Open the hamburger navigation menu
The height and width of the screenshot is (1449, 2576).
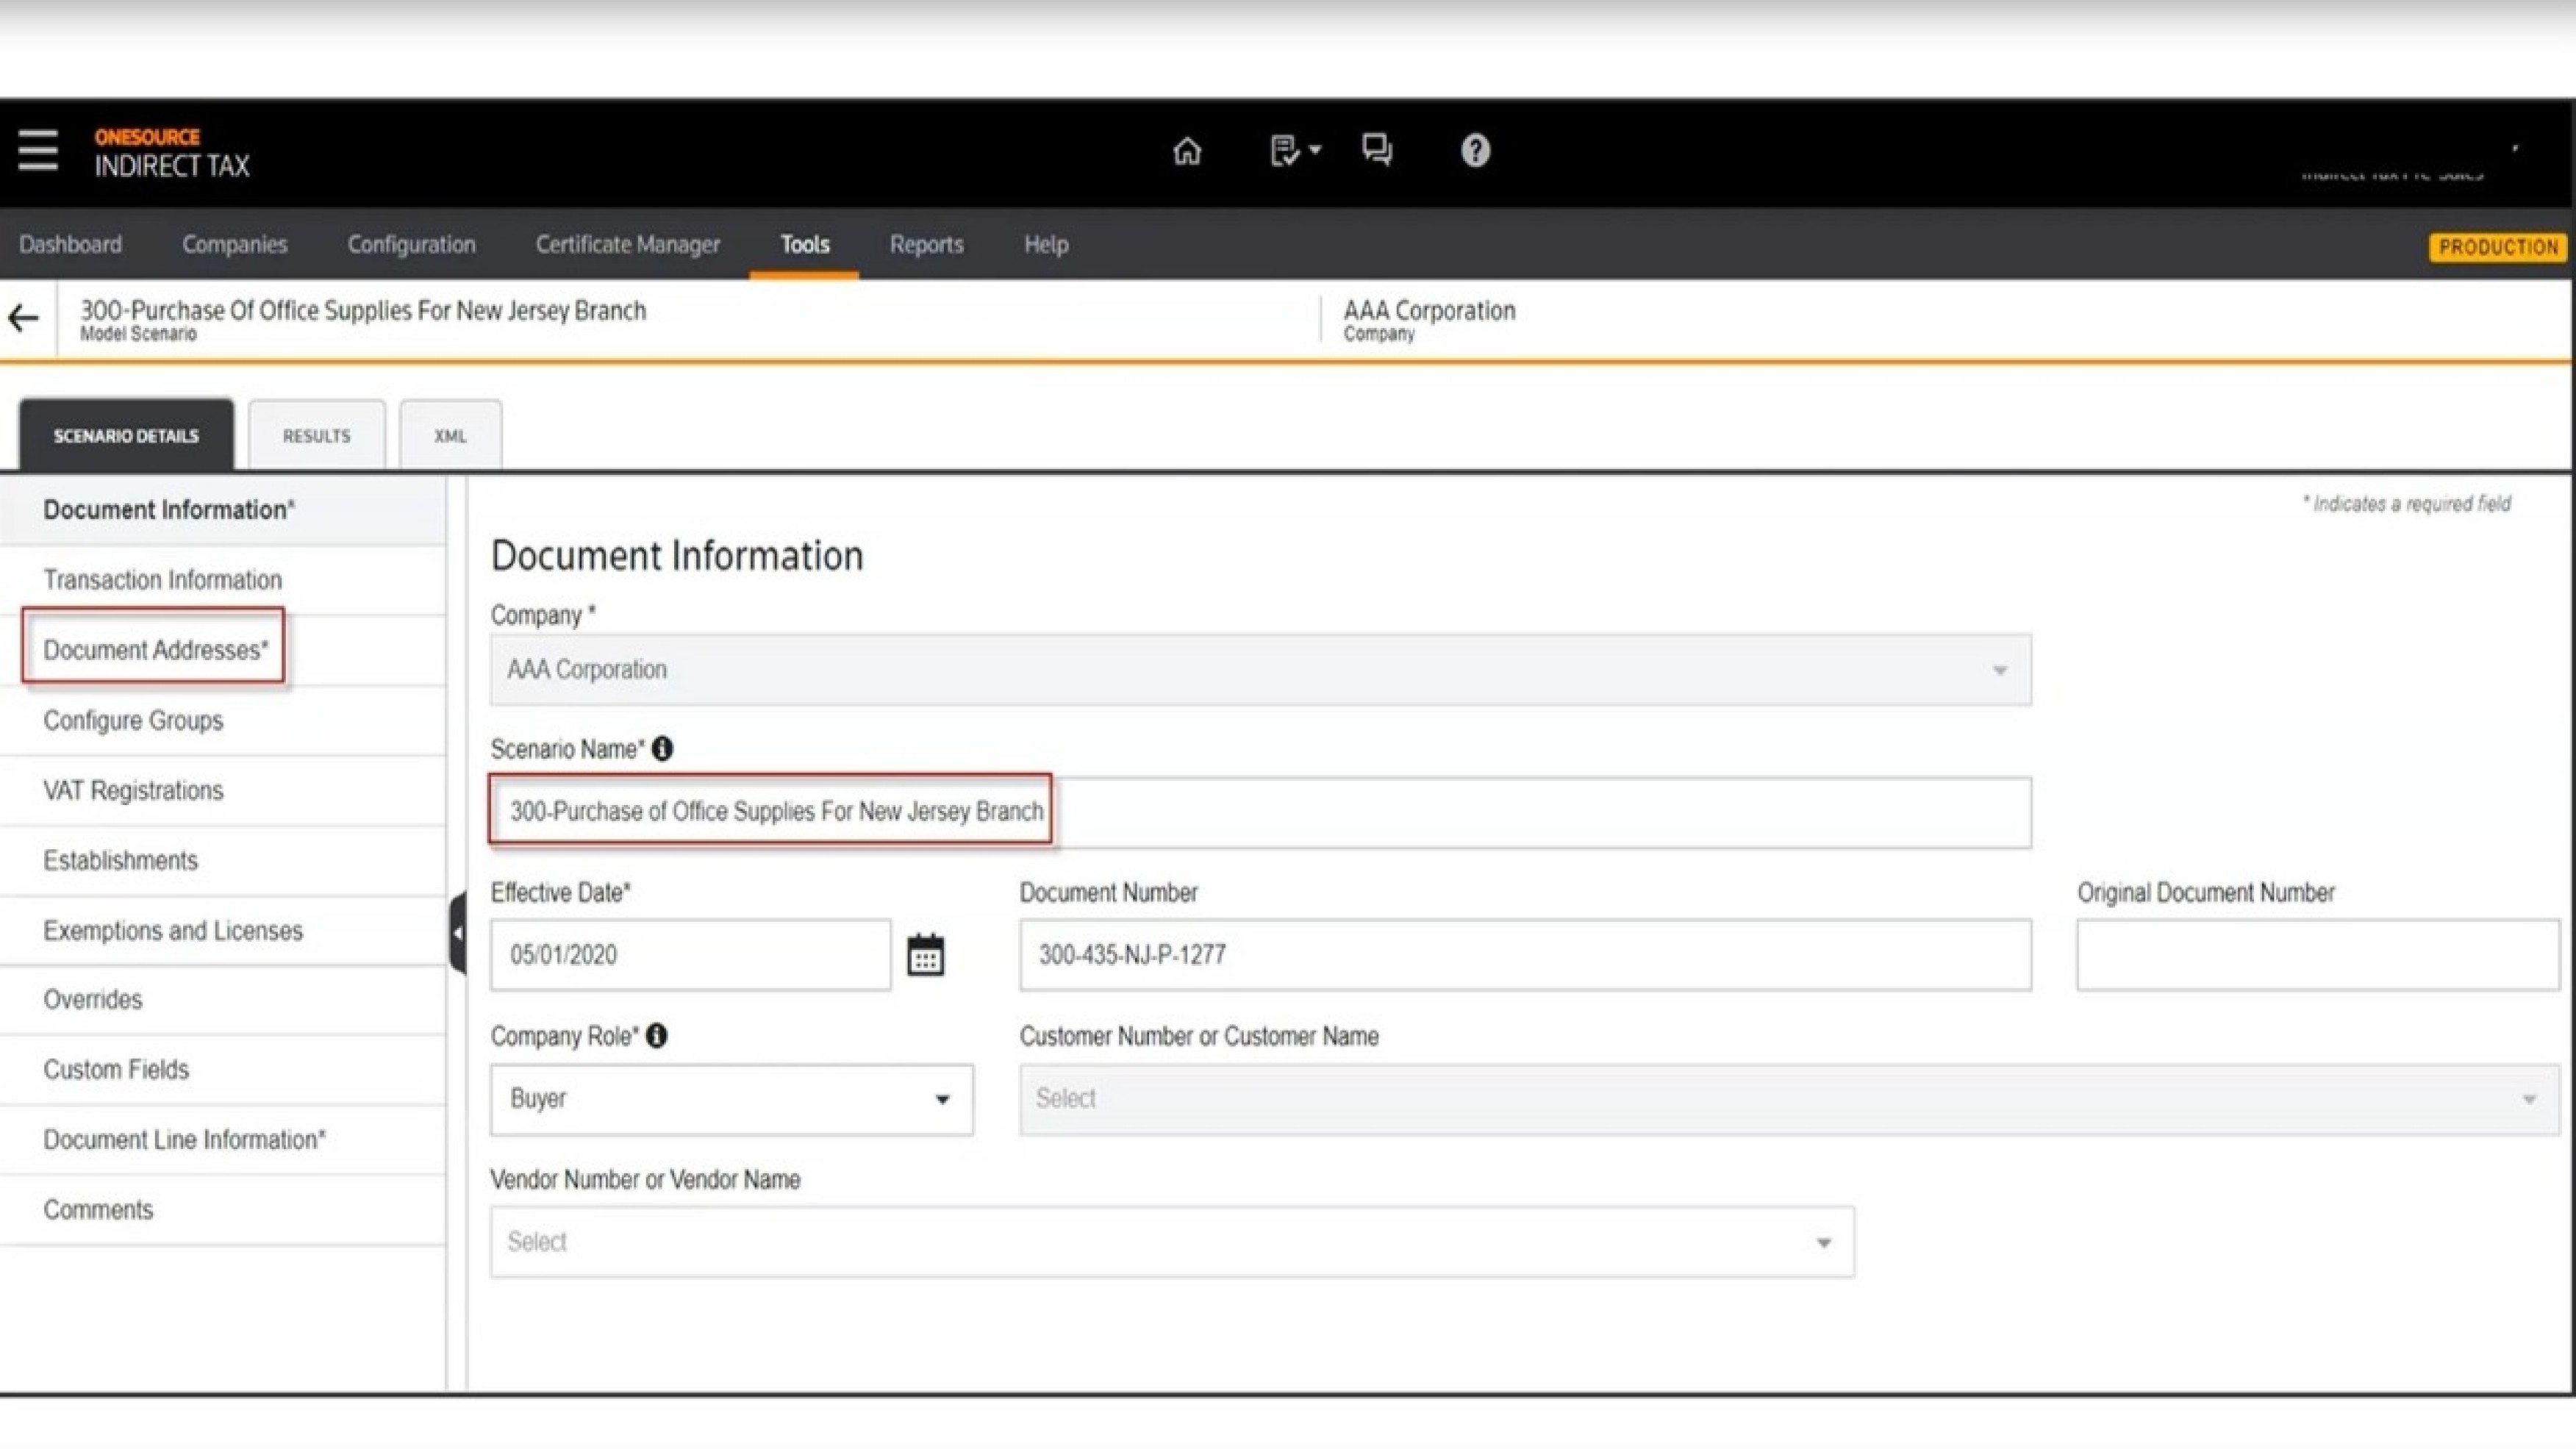[38, 150]
